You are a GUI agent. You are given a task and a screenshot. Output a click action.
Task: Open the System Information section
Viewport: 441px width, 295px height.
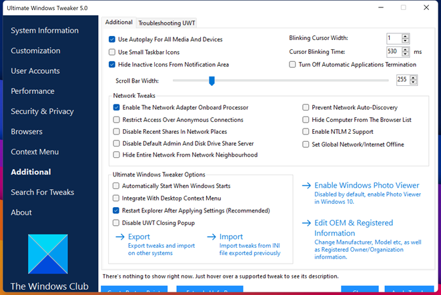coord(45,31)
